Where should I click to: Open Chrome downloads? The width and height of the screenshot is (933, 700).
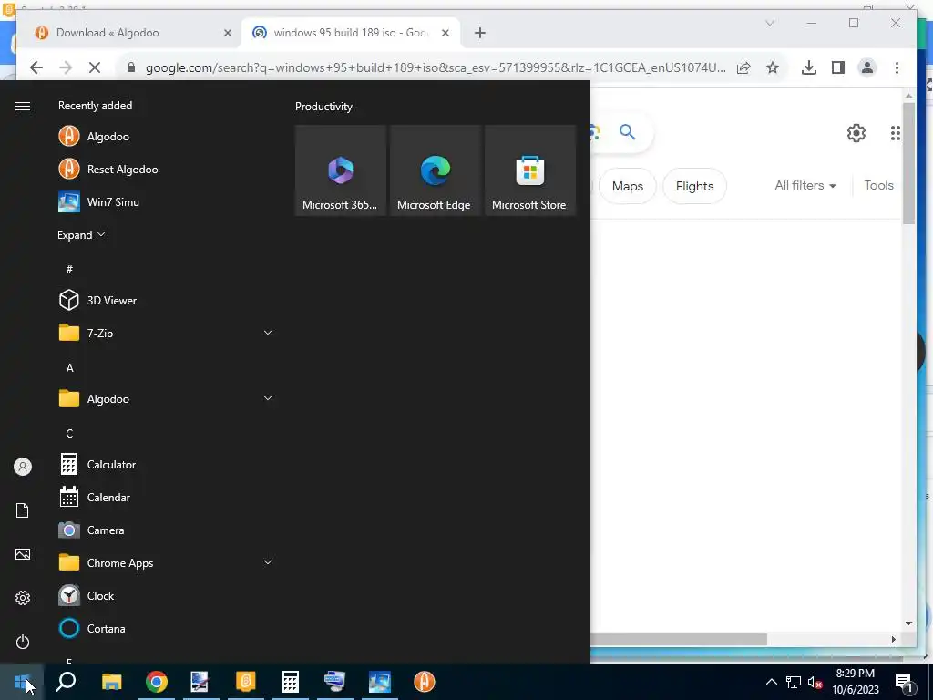click(x=809, y=67)
